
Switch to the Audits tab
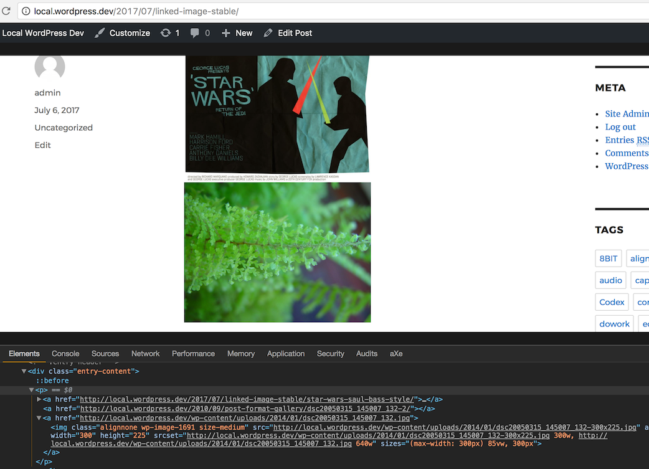point(367,354)
